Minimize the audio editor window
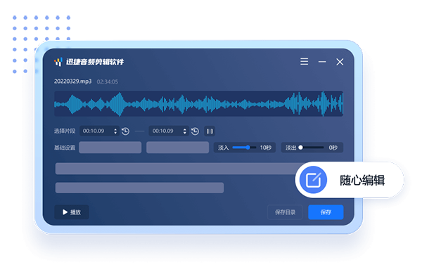 pos(322,62)
